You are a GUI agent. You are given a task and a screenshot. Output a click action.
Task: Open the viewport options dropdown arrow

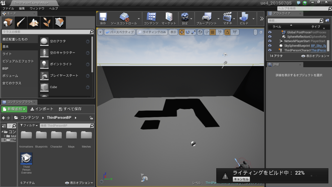click(101, 32)
